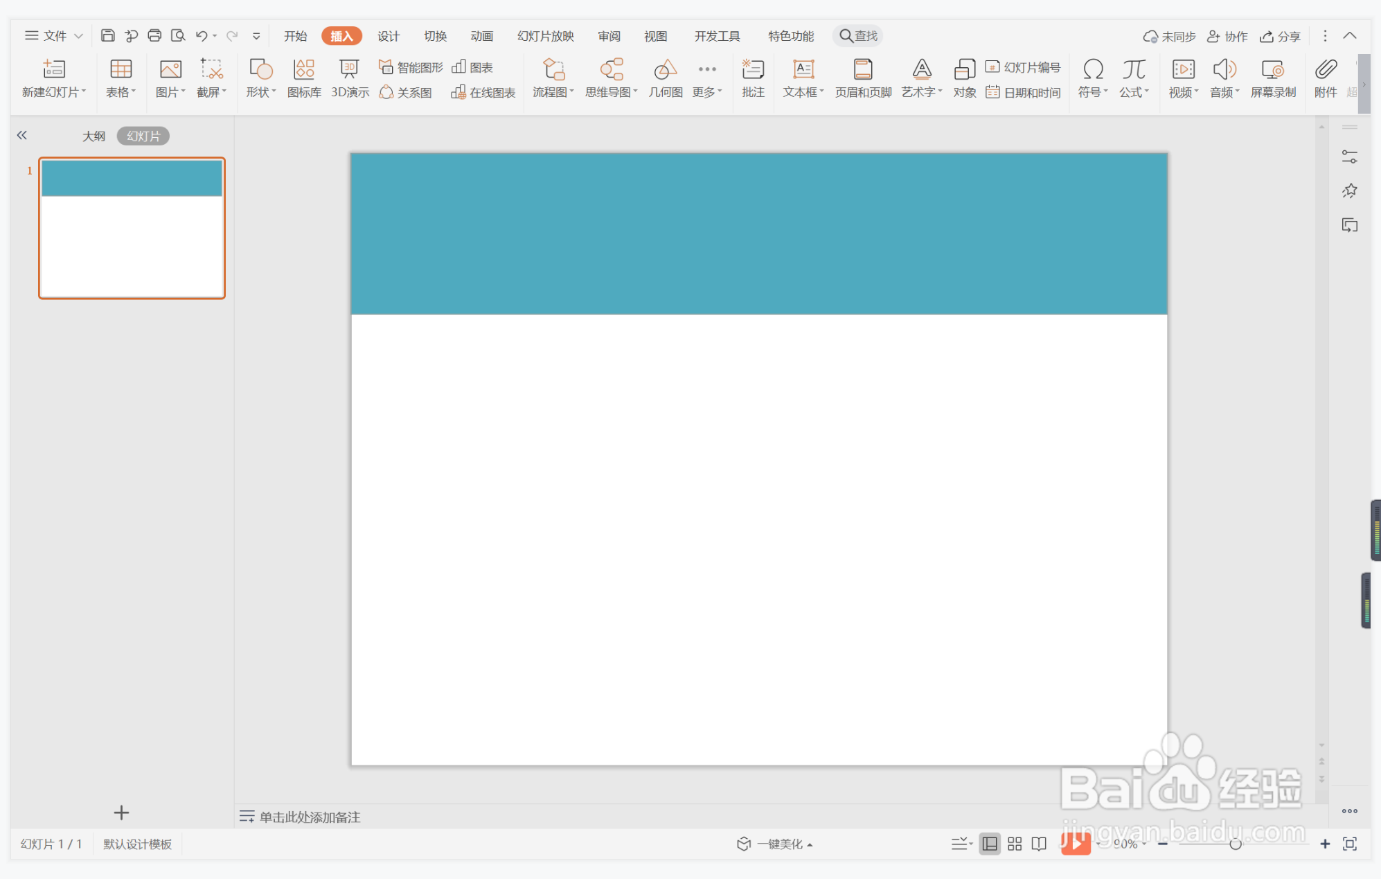Click the Print icon in quick toolbar
Image resolution: width=1381 pixels, height=879 pixels.
tap(154, 35)
